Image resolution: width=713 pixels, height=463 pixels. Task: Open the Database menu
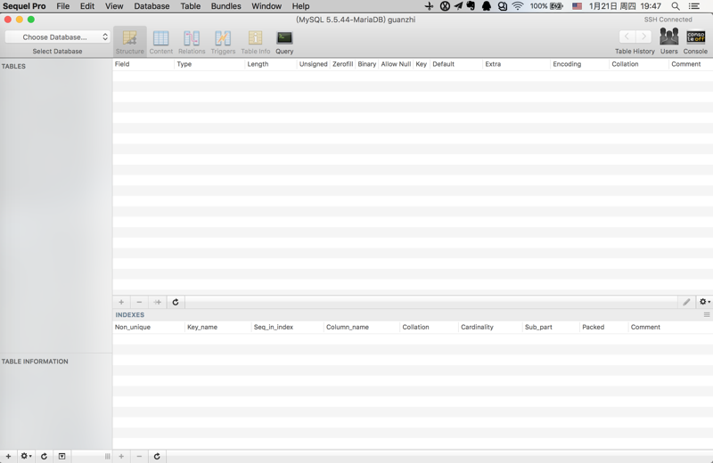(152, 6)
